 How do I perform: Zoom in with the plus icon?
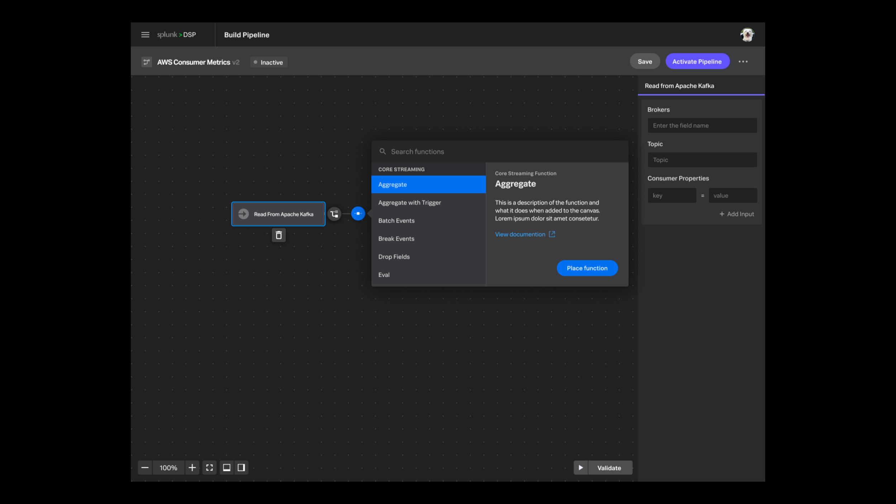192,467
